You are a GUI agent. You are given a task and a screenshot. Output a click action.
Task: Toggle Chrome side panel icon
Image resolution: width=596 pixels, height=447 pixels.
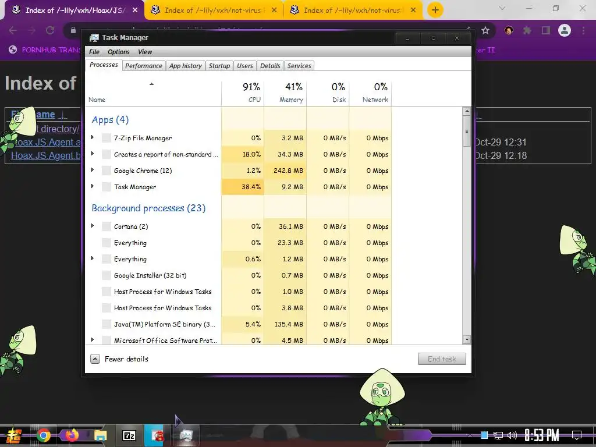pyautogui.click(x=546, y=30)
